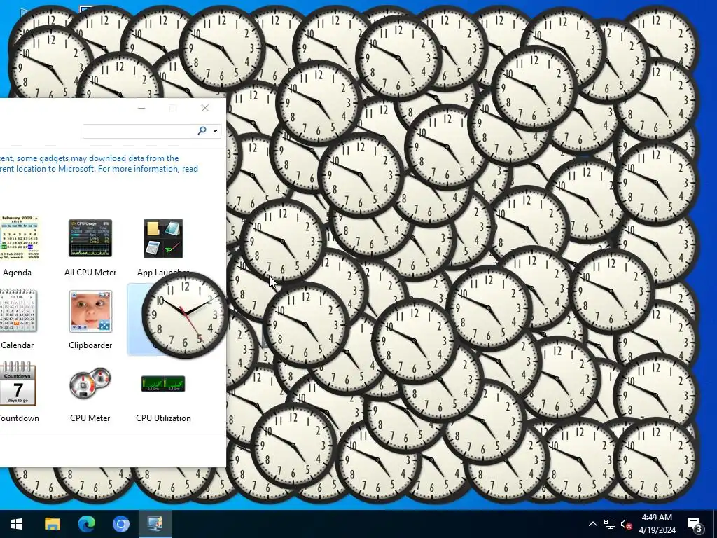Click the 'All CPU Meter' label
The height and width of the screenshot is (538, 717).
coord(90,273)
